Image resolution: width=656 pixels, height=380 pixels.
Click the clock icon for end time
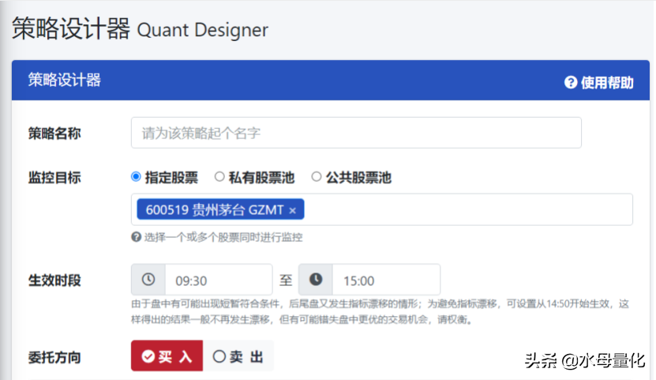(316, 280)
